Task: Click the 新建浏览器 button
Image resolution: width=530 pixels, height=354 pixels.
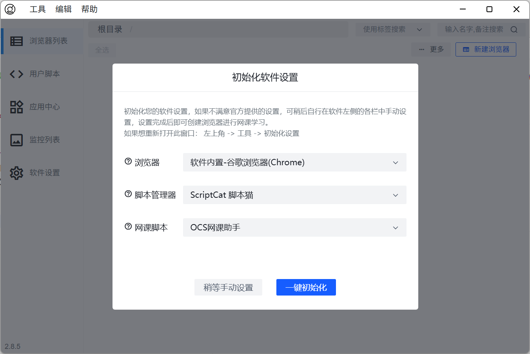Action: [x=486, y=49]
